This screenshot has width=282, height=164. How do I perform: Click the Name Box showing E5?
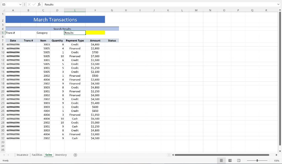pos(8,4)
